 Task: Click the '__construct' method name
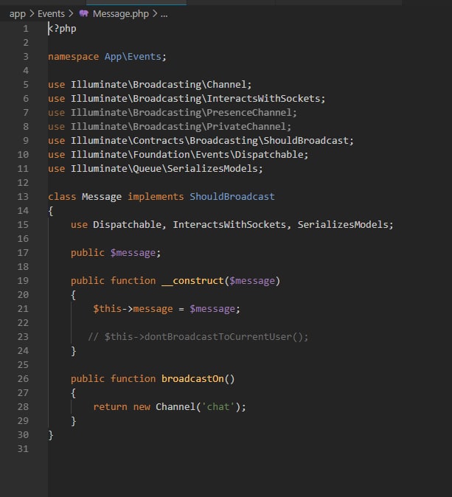click(192, 281)
